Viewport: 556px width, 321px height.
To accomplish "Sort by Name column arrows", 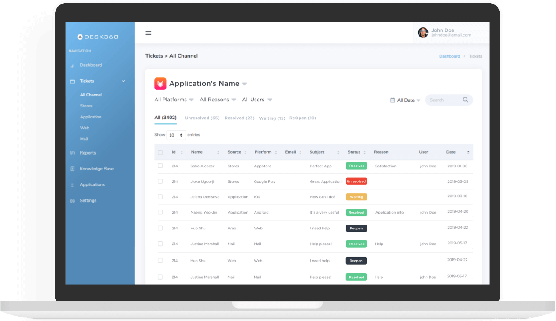I will 218,152.
